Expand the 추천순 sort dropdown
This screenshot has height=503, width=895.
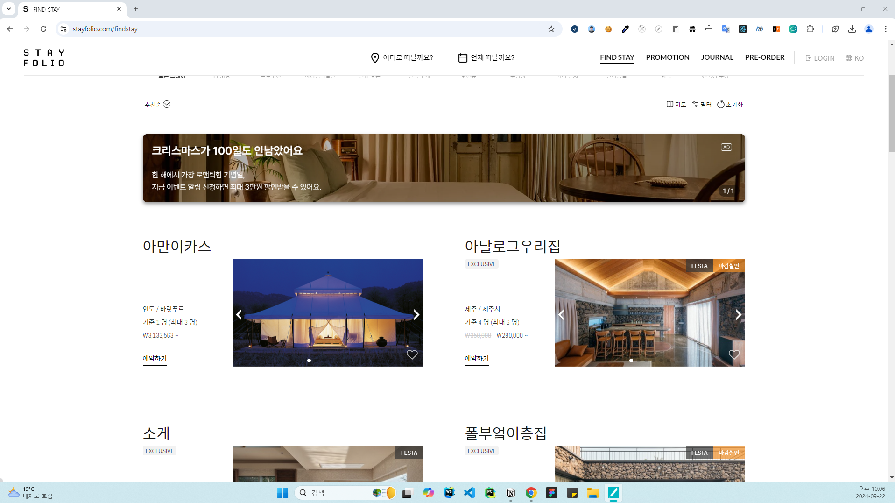tap(157, 105)
